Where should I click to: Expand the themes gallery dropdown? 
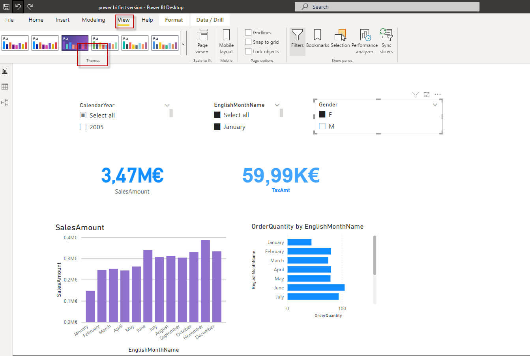(x=183, y=44)
